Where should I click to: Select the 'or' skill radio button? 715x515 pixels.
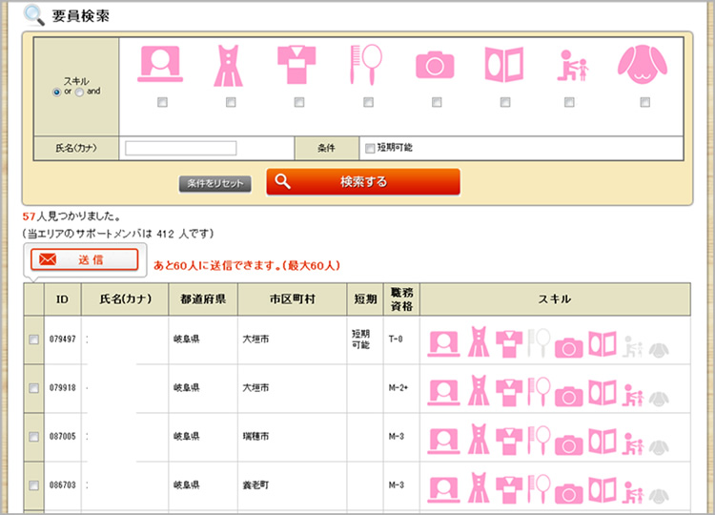pyautogui.click(x=56, y=93)
